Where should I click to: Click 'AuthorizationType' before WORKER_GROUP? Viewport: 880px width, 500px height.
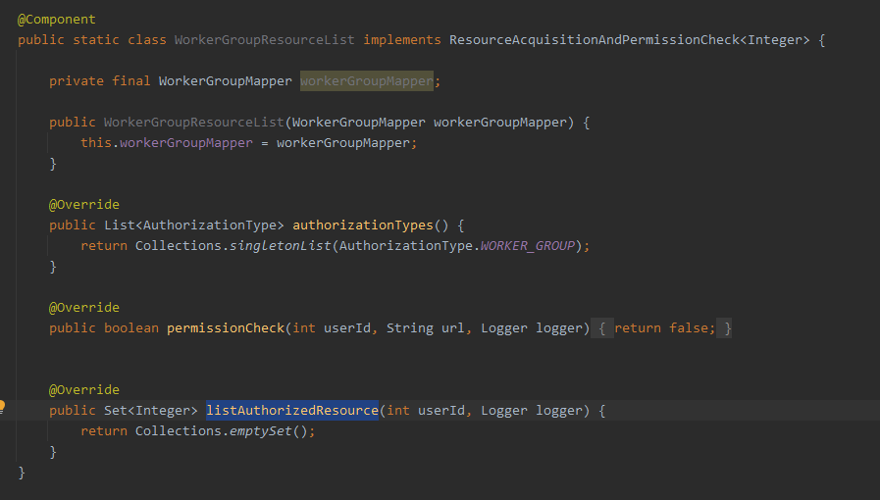[x=406, y=245]
